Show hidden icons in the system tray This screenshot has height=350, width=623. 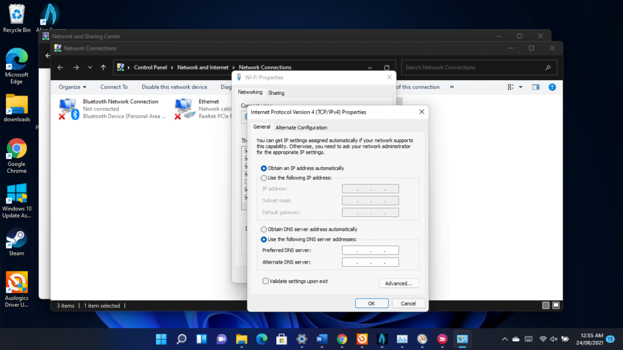504,340
